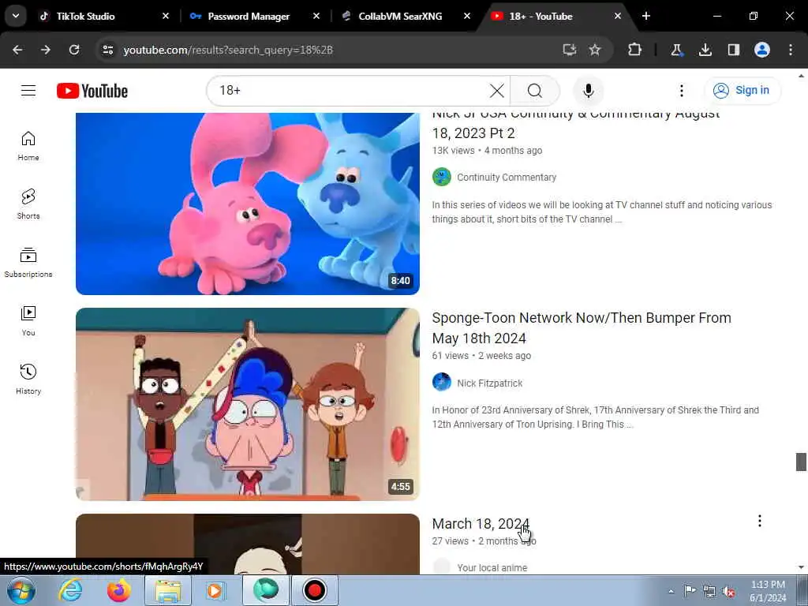The width and height of the screenshot is (808, 606).
Task: Visit the Your local anime channel
Action: pos(492,568)
